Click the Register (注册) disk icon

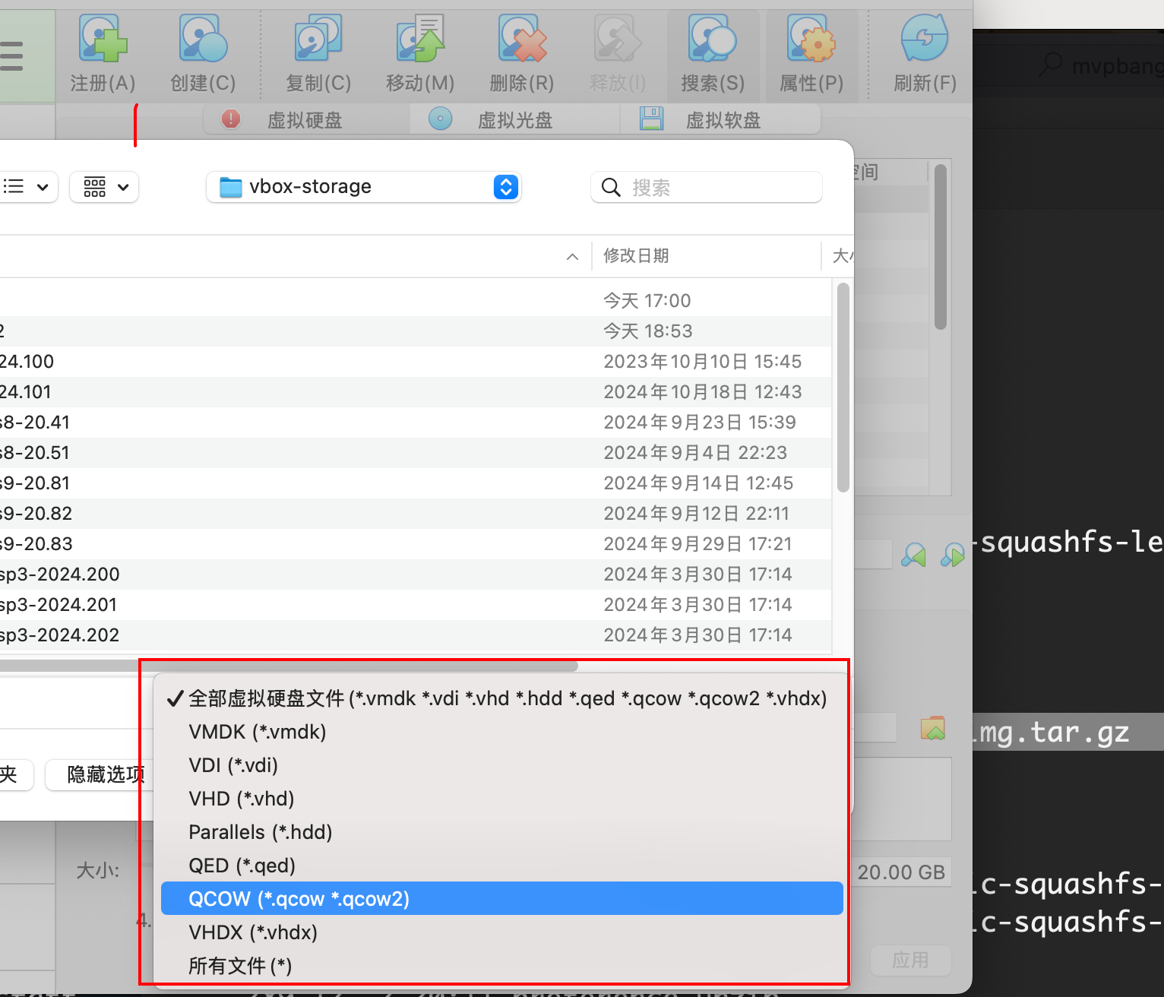pyautogui.click(x=103, y=40)
